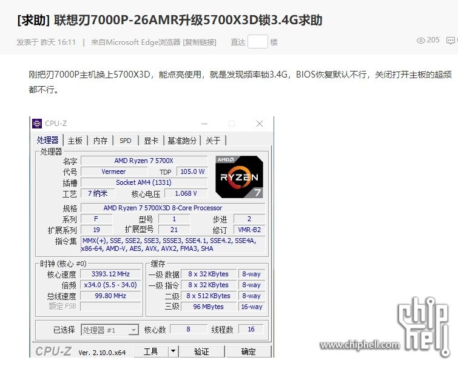Switch to the 显卡 tab
Image resolution: width=458 pixels, height=366 pixels.
pyautogui.click(x=151, y=141)
